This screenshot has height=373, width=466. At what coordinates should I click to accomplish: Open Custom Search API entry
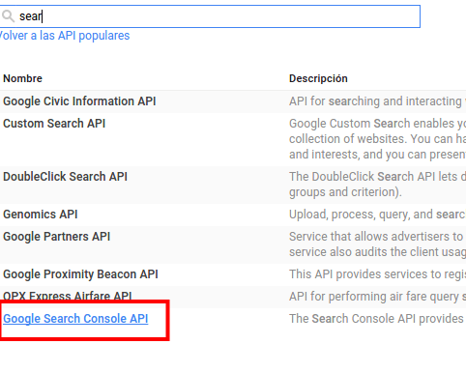tap(54, 124)
